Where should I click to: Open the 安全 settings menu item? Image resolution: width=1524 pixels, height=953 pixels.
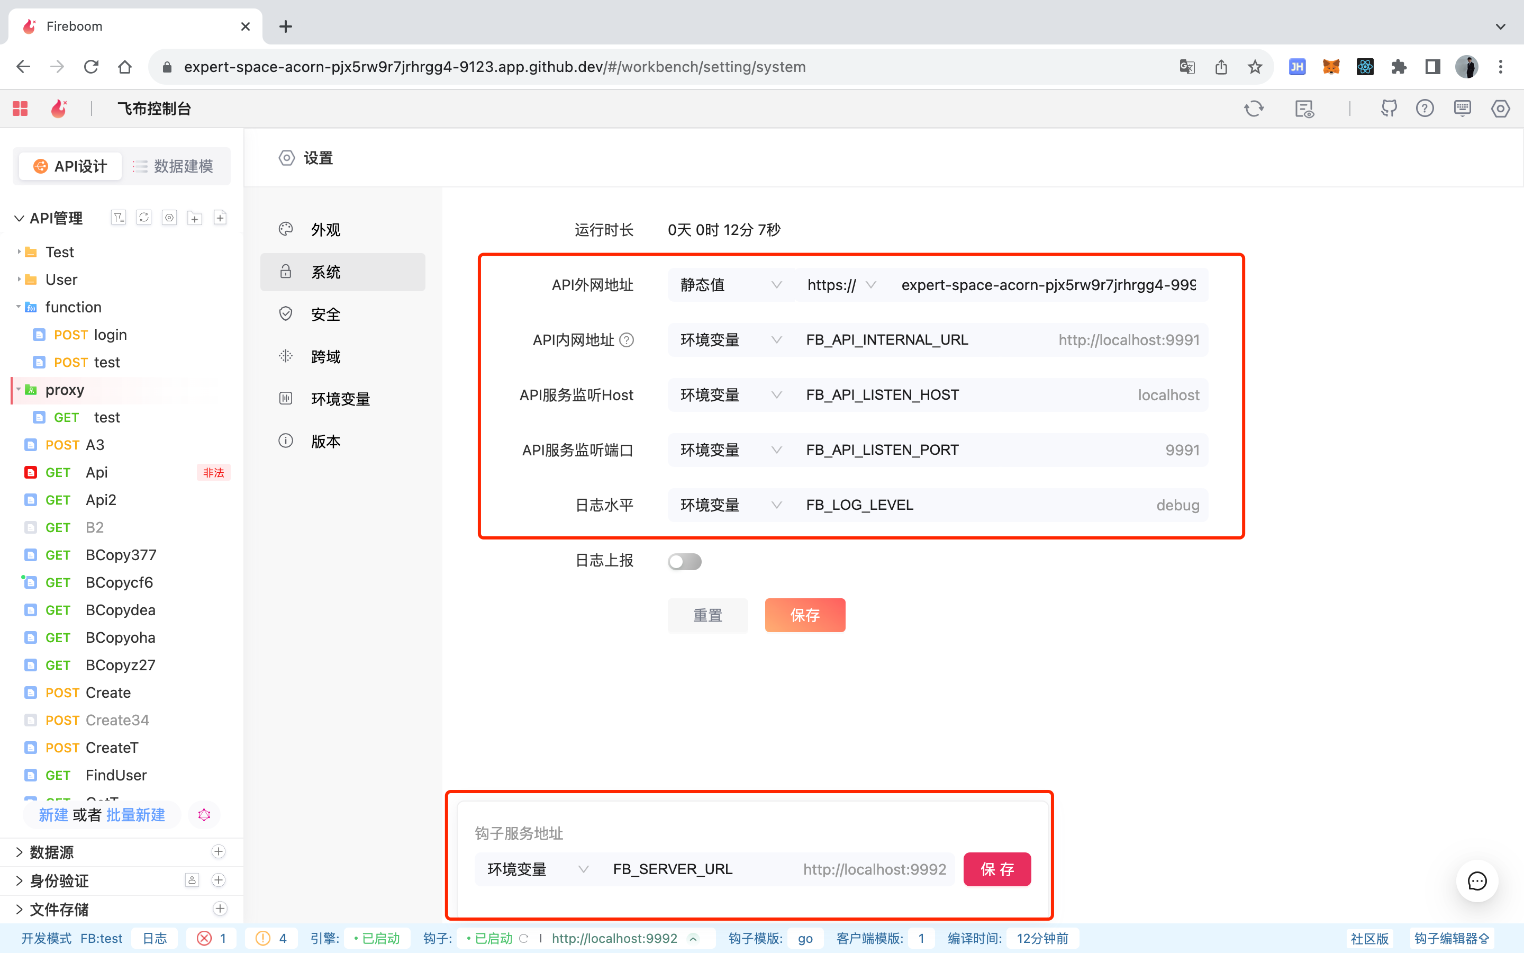[325, 314]
